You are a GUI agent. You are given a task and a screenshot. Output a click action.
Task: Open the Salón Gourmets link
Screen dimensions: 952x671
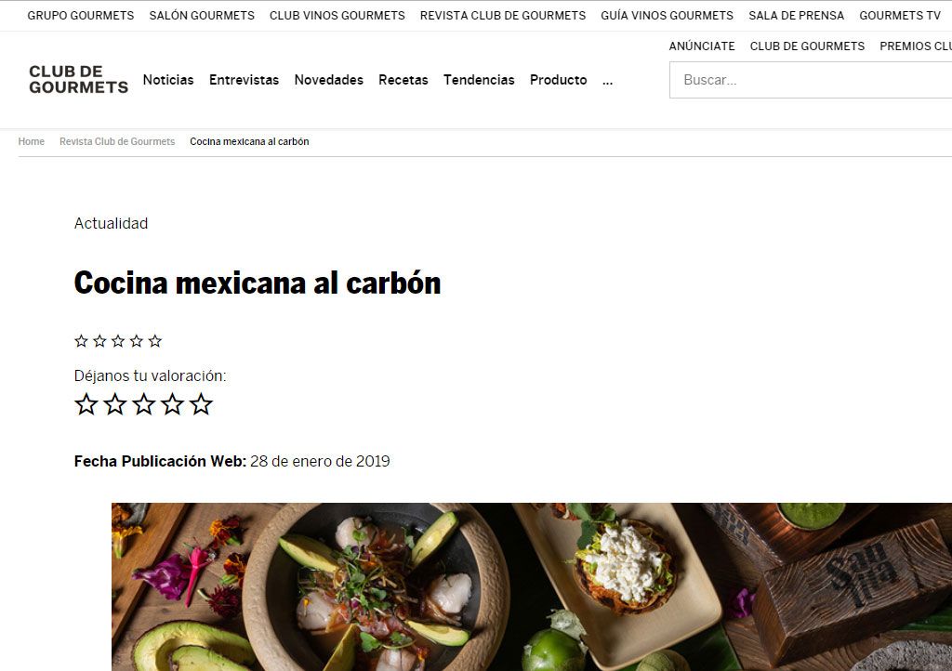(x=202, y=15)
